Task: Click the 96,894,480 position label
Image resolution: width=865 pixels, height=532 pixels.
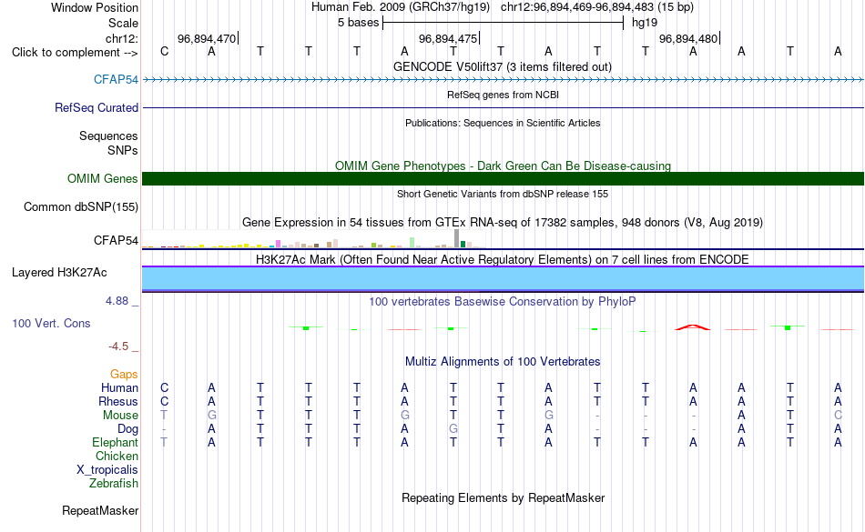Action: click(x=688, y=38)
